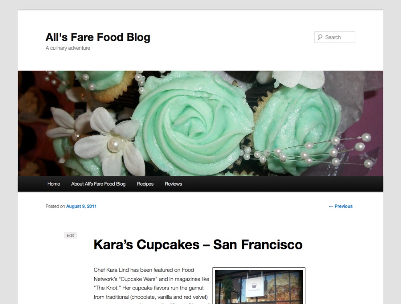Open the Reviews menu item
This screenshot has width=401, height=304.
pos(173,184)
